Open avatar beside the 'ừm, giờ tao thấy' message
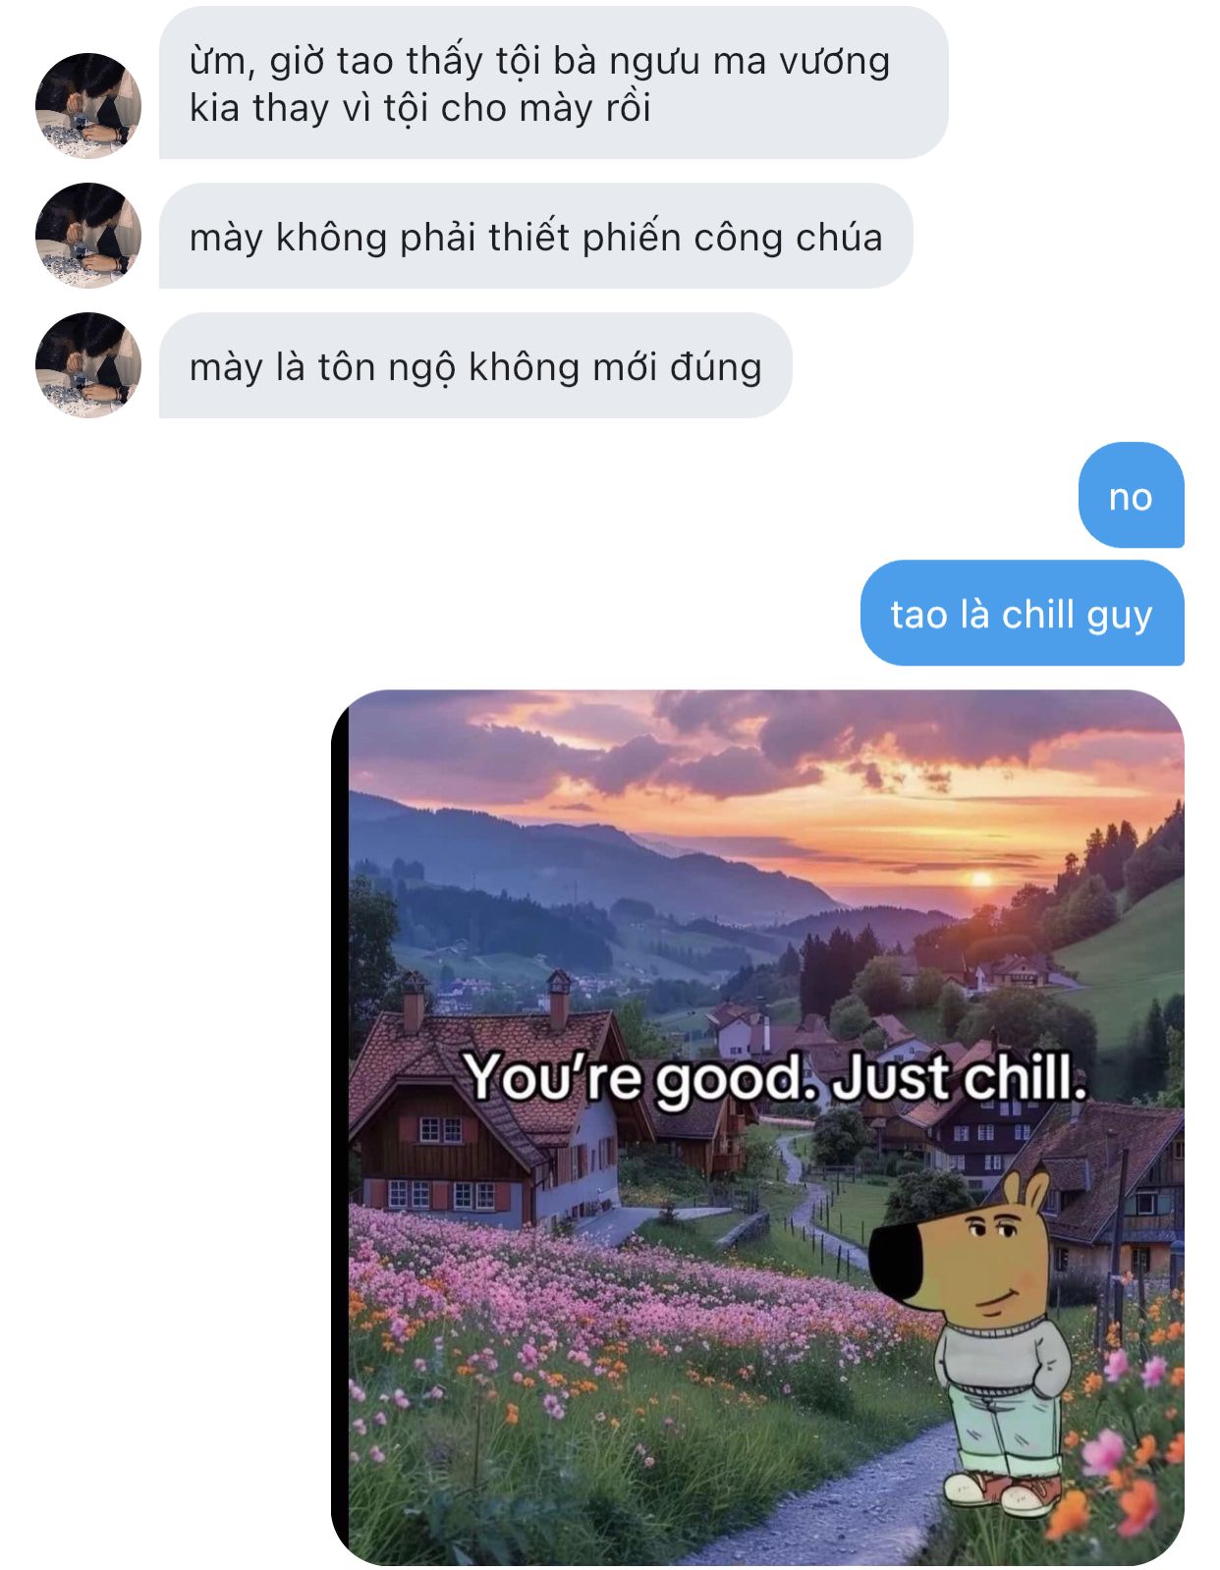Image resolution: width=1220 pixels, height=1570 pixels. click(88, 105)
